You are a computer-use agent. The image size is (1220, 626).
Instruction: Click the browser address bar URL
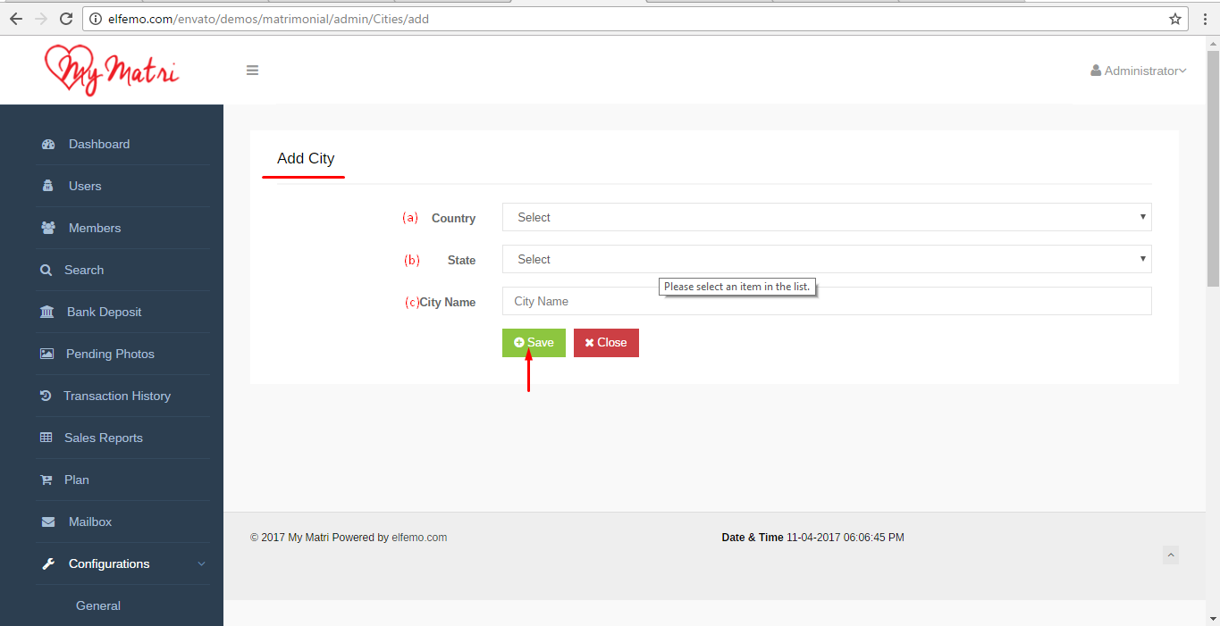coord(268,19)
